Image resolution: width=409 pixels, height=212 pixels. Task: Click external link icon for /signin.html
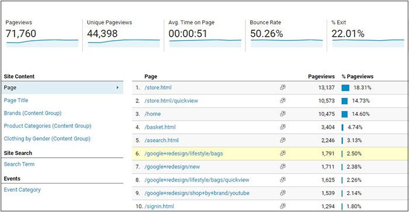[282, 206]
